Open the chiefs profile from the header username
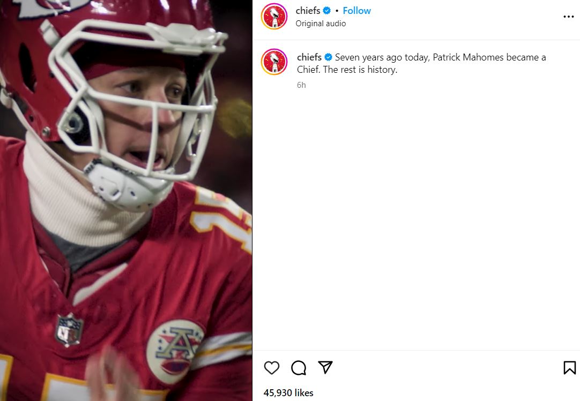The image size is (580, 401). [x=308, y=10]
